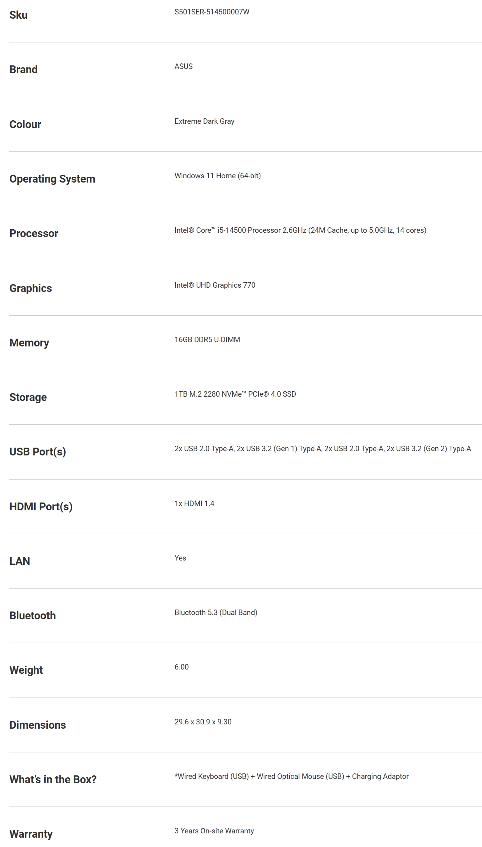Click the 1x HDMI 1.4 value
The image size is (482, 847).
tap(194, 504)
